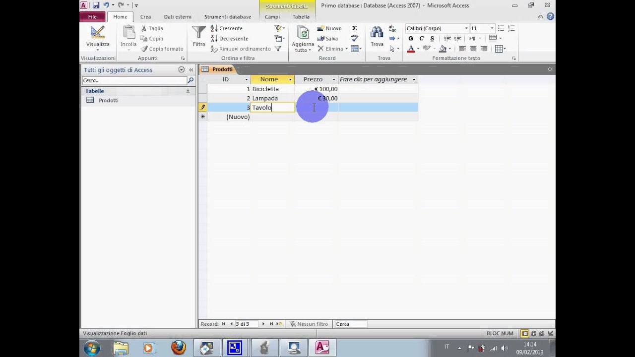Undo with the quick access arrow
The image size is (635, 357).
[106, 5]
